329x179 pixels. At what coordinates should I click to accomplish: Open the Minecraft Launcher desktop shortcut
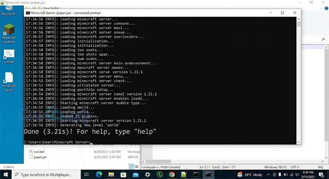9,33
